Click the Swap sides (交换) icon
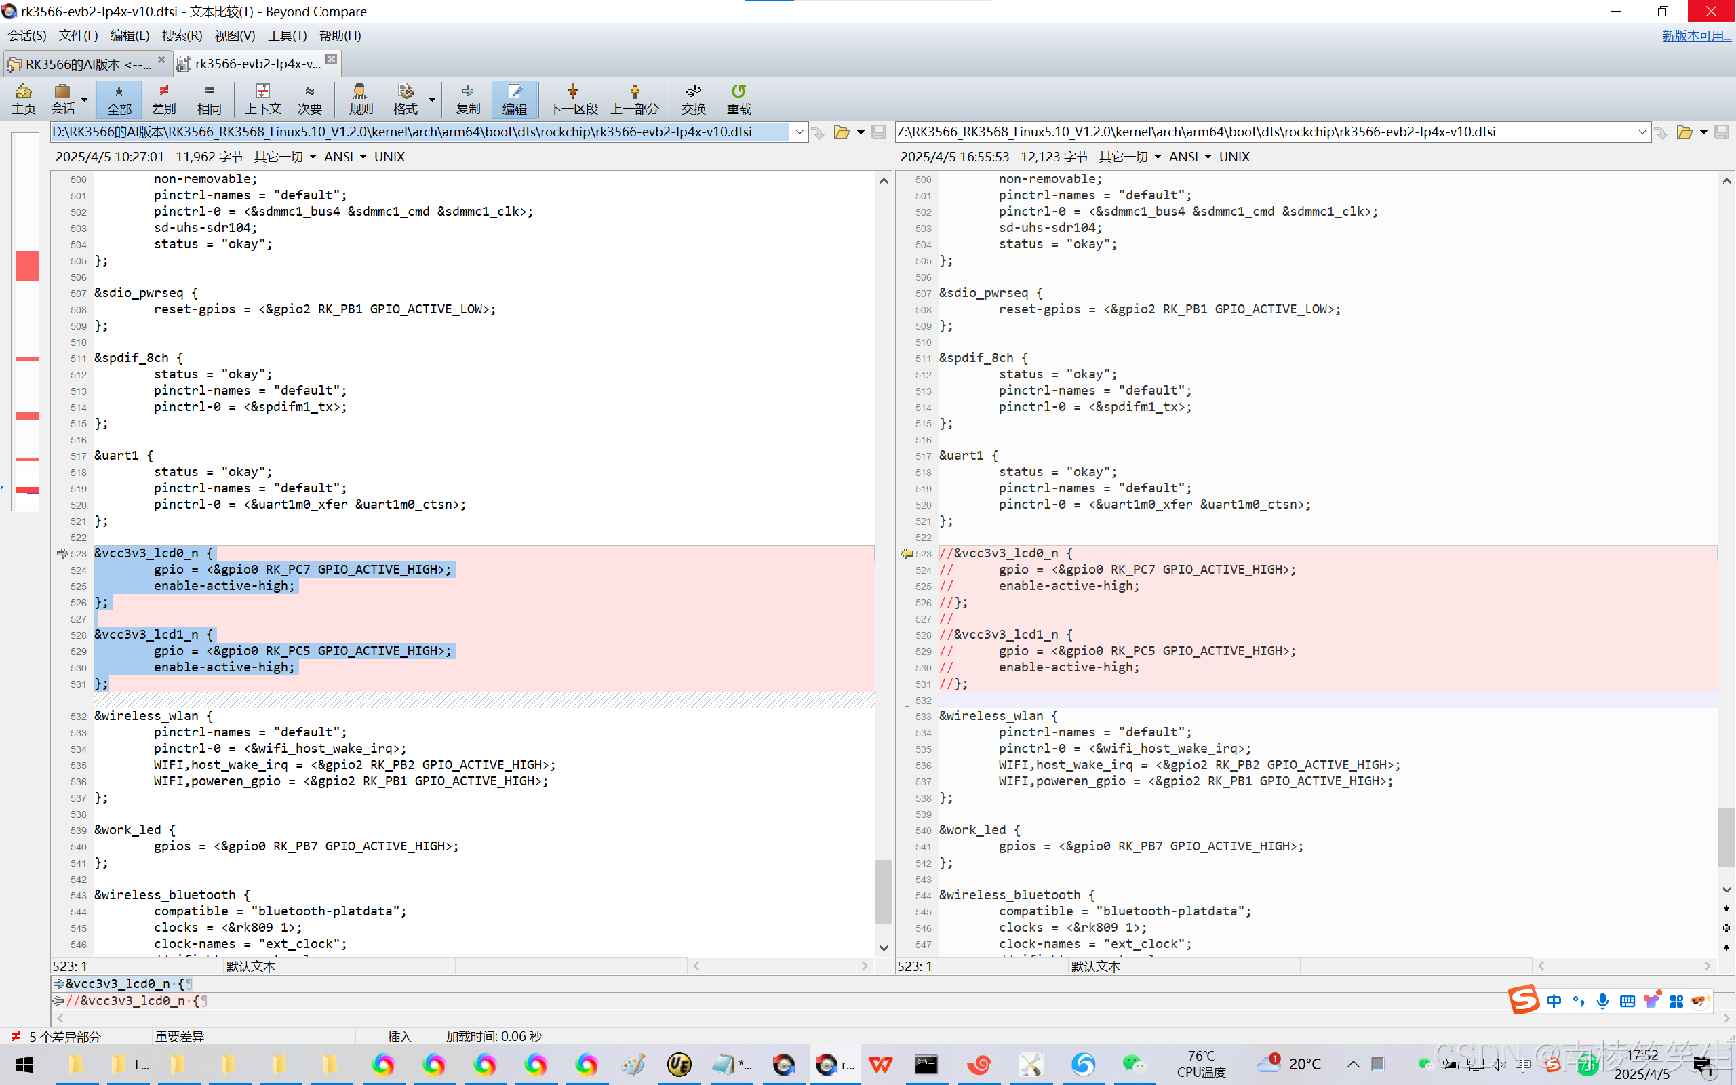Image resolution: width=1736 pixels, height=1085 pixels. click(x=693, y=98)
